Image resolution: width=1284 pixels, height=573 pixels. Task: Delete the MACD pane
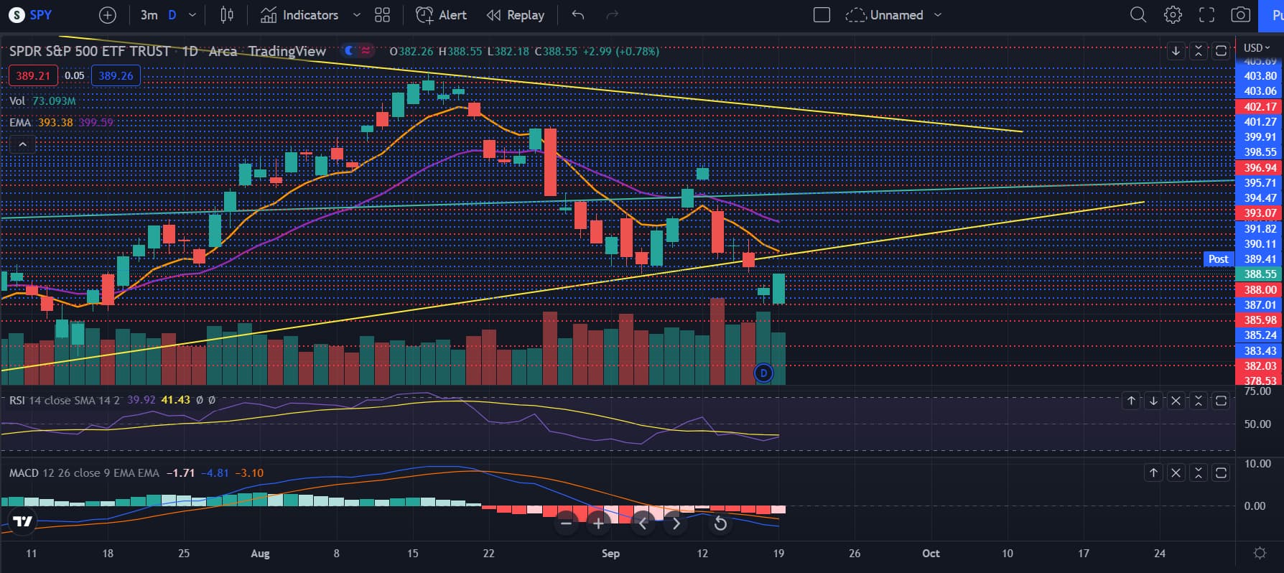click(x=1176, y=472)
